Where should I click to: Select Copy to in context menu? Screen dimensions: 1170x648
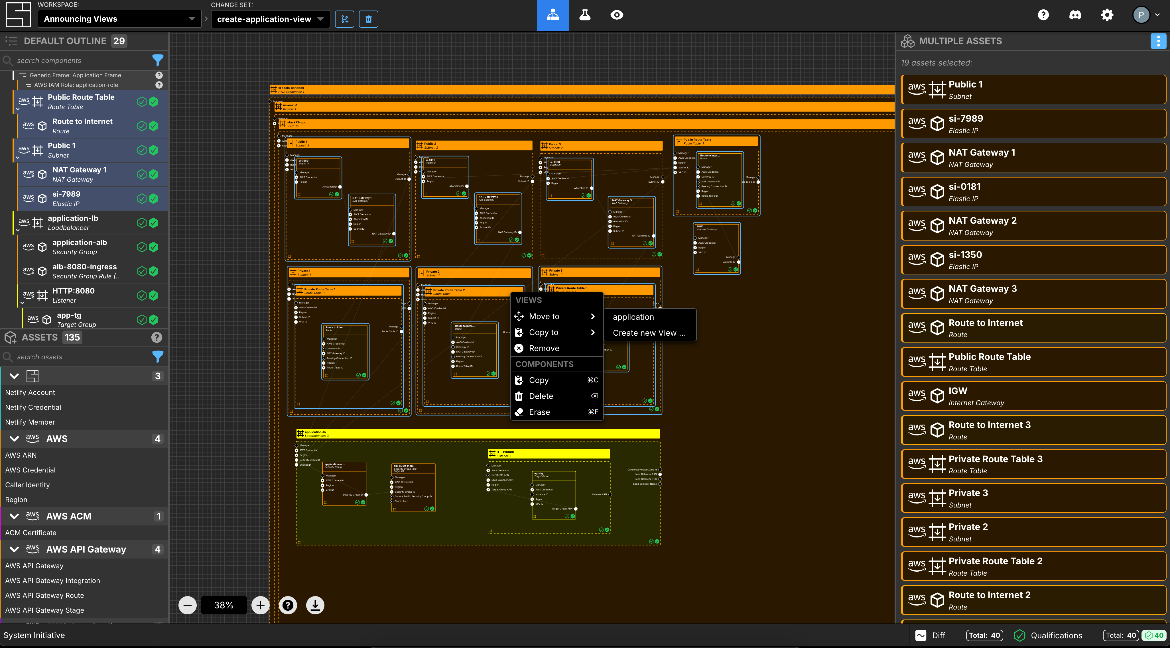click(x=543, y=332)
